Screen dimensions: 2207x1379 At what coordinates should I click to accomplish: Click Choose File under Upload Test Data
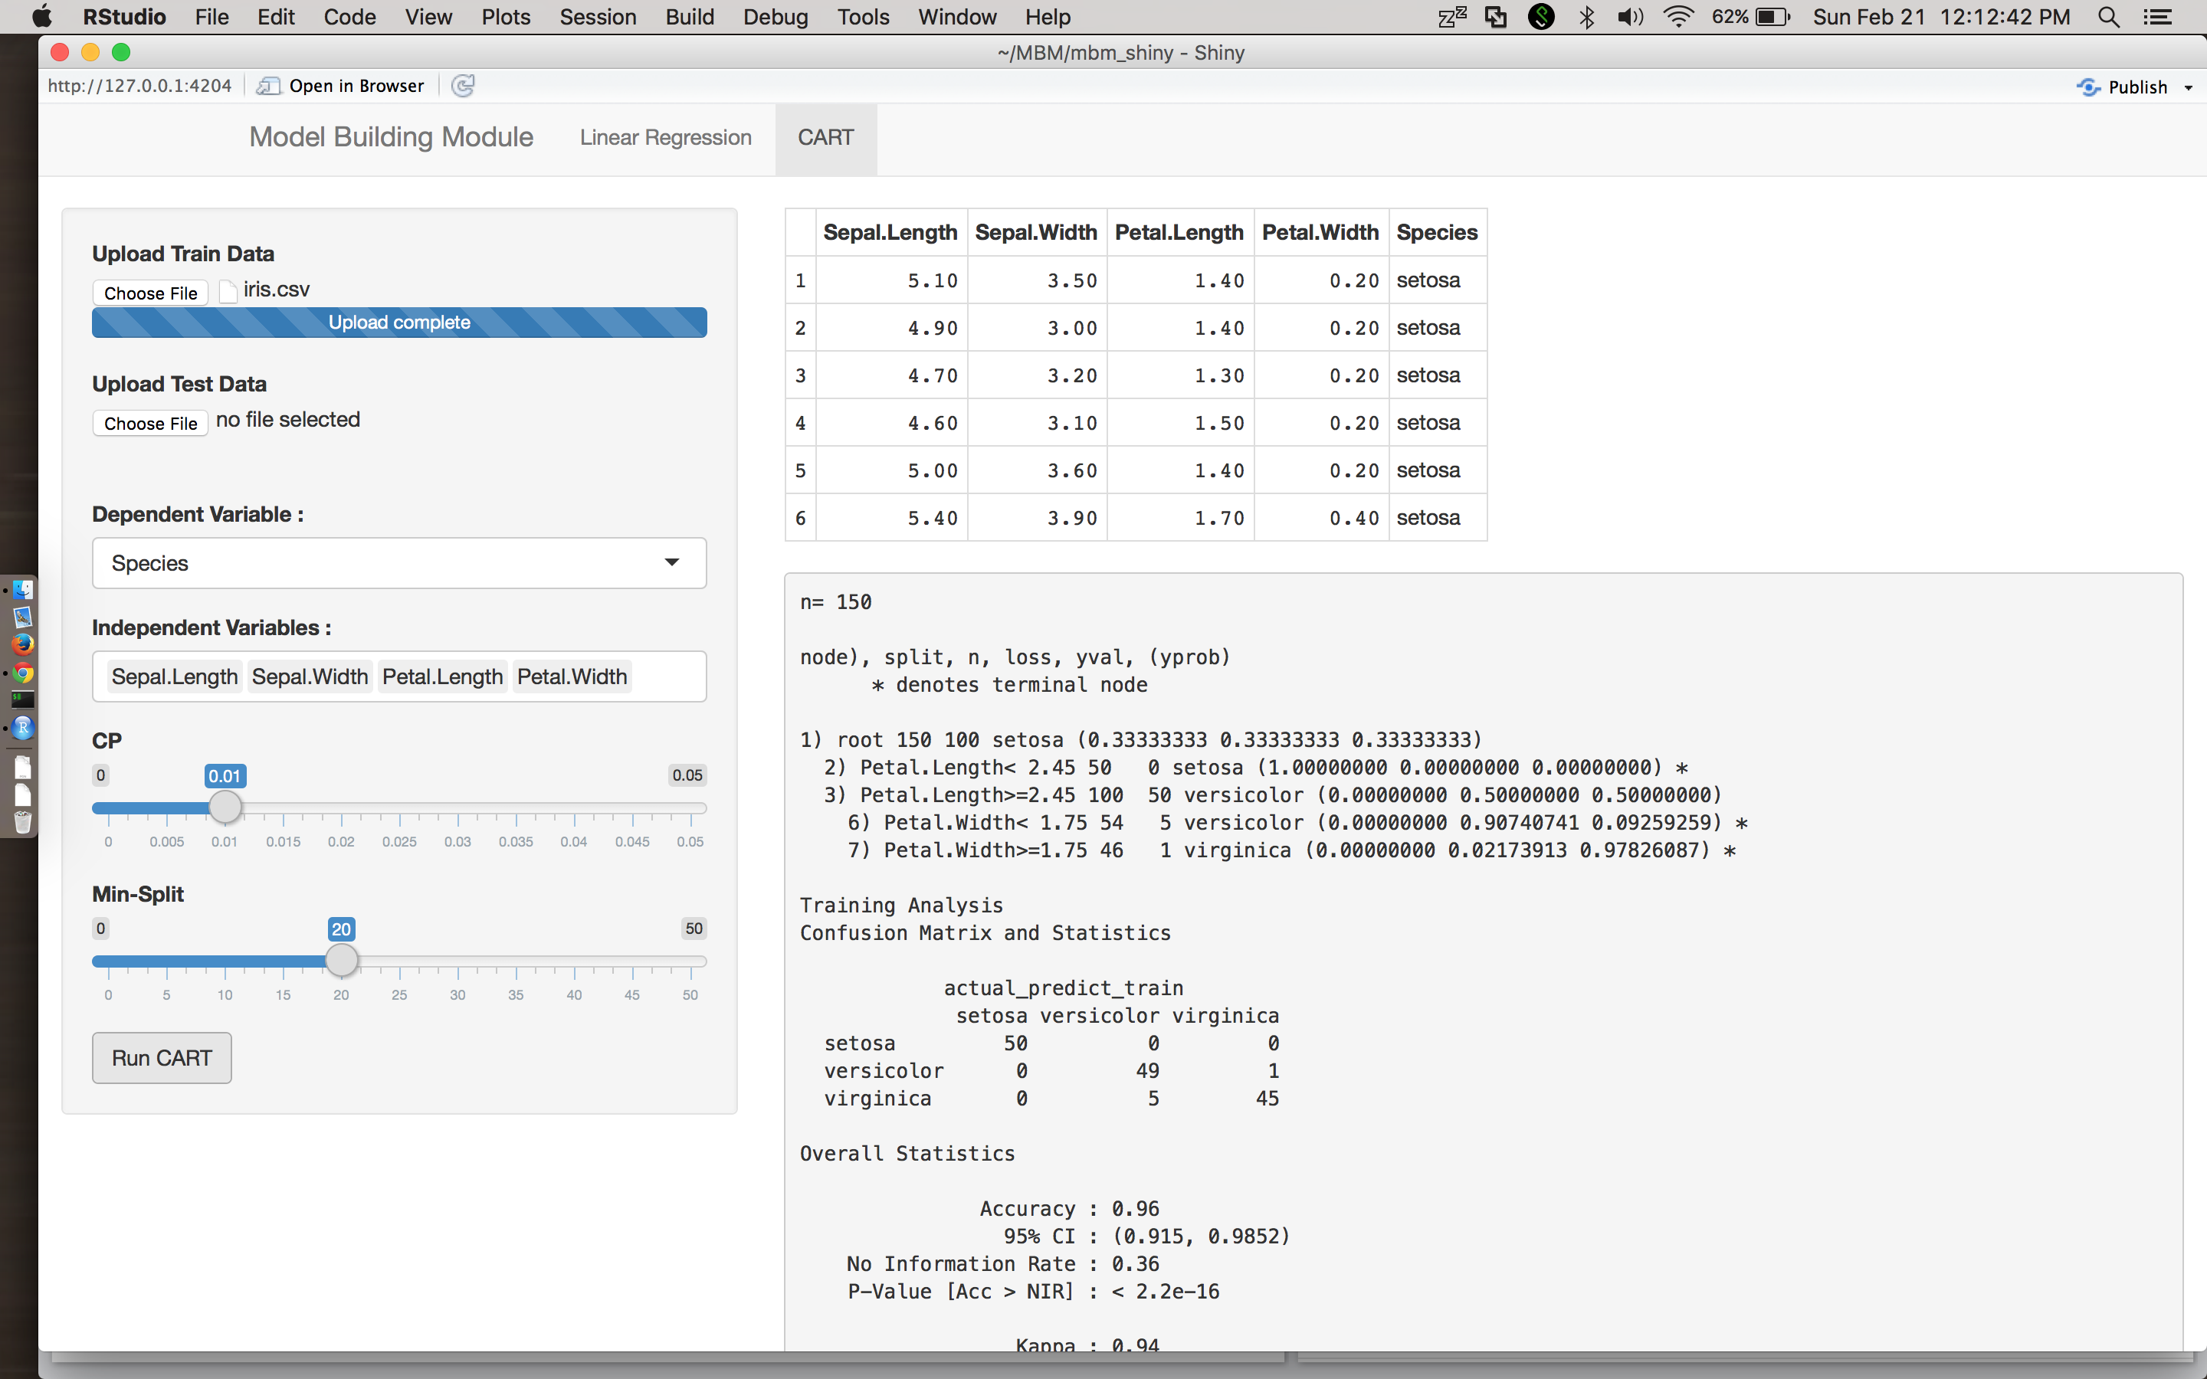pyautogui.click(x=150, y=423)
